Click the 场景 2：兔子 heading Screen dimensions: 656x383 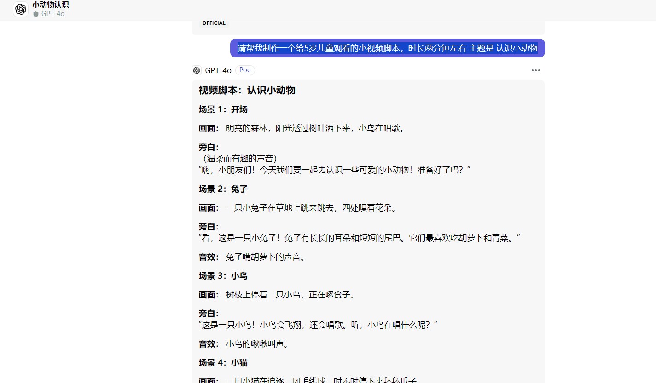(x=223, y=189)
